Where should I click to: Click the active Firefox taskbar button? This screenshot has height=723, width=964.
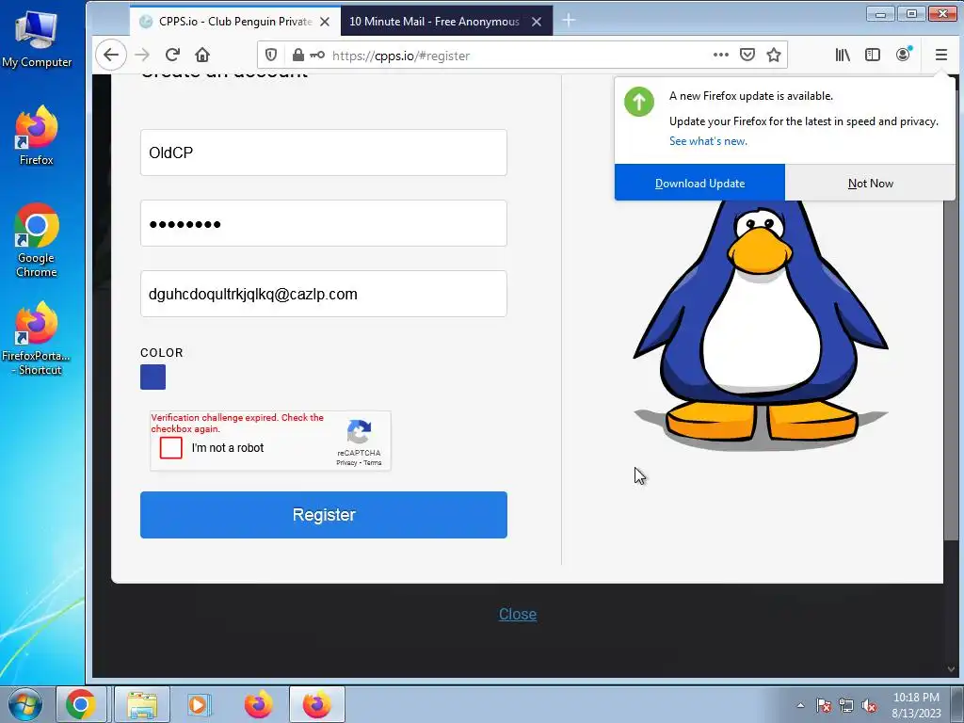[316, 704]
